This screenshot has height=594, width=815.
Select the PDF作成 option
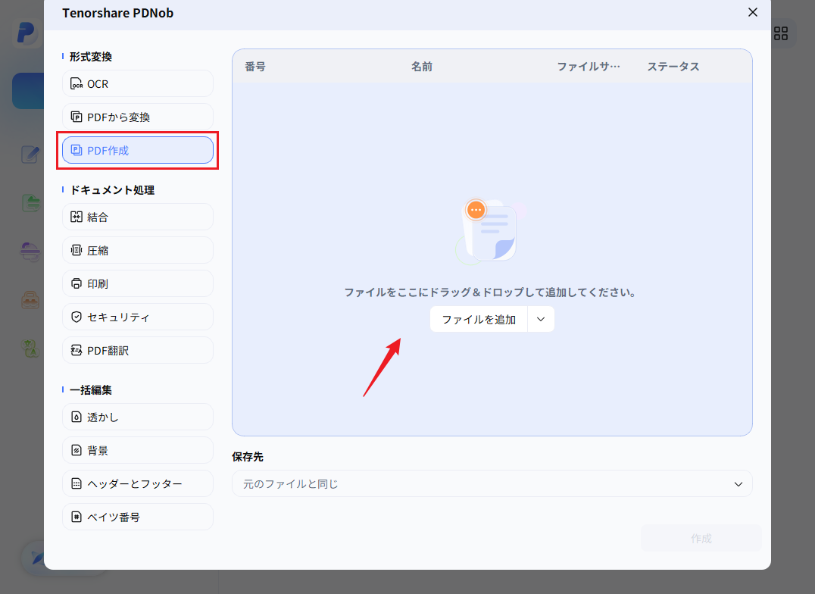[138, 150]
